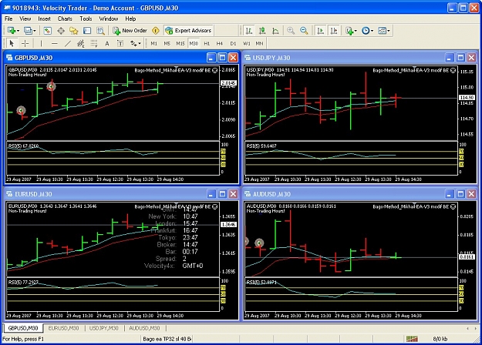482x345 pixels.
Task: Pick the trendline drawing tool
Action: click(x=68, y=44)
